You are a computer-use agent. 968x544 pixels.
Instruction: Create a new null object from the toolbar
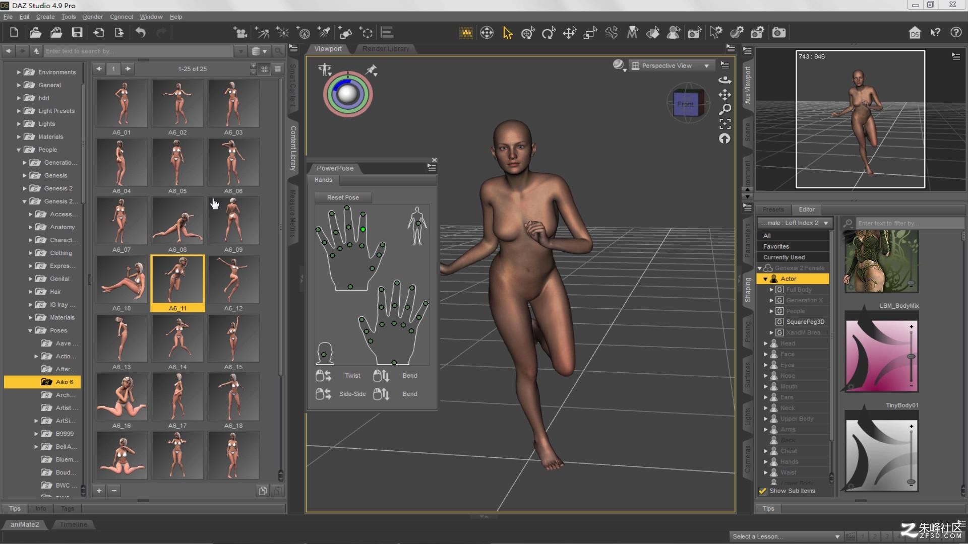click(x=366, y=33)
